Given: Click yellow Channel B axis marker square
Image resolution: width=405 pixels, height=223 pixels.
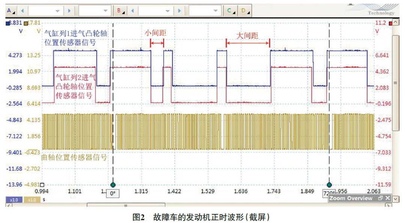Looking at the screenshot, I should click(26, 24).
